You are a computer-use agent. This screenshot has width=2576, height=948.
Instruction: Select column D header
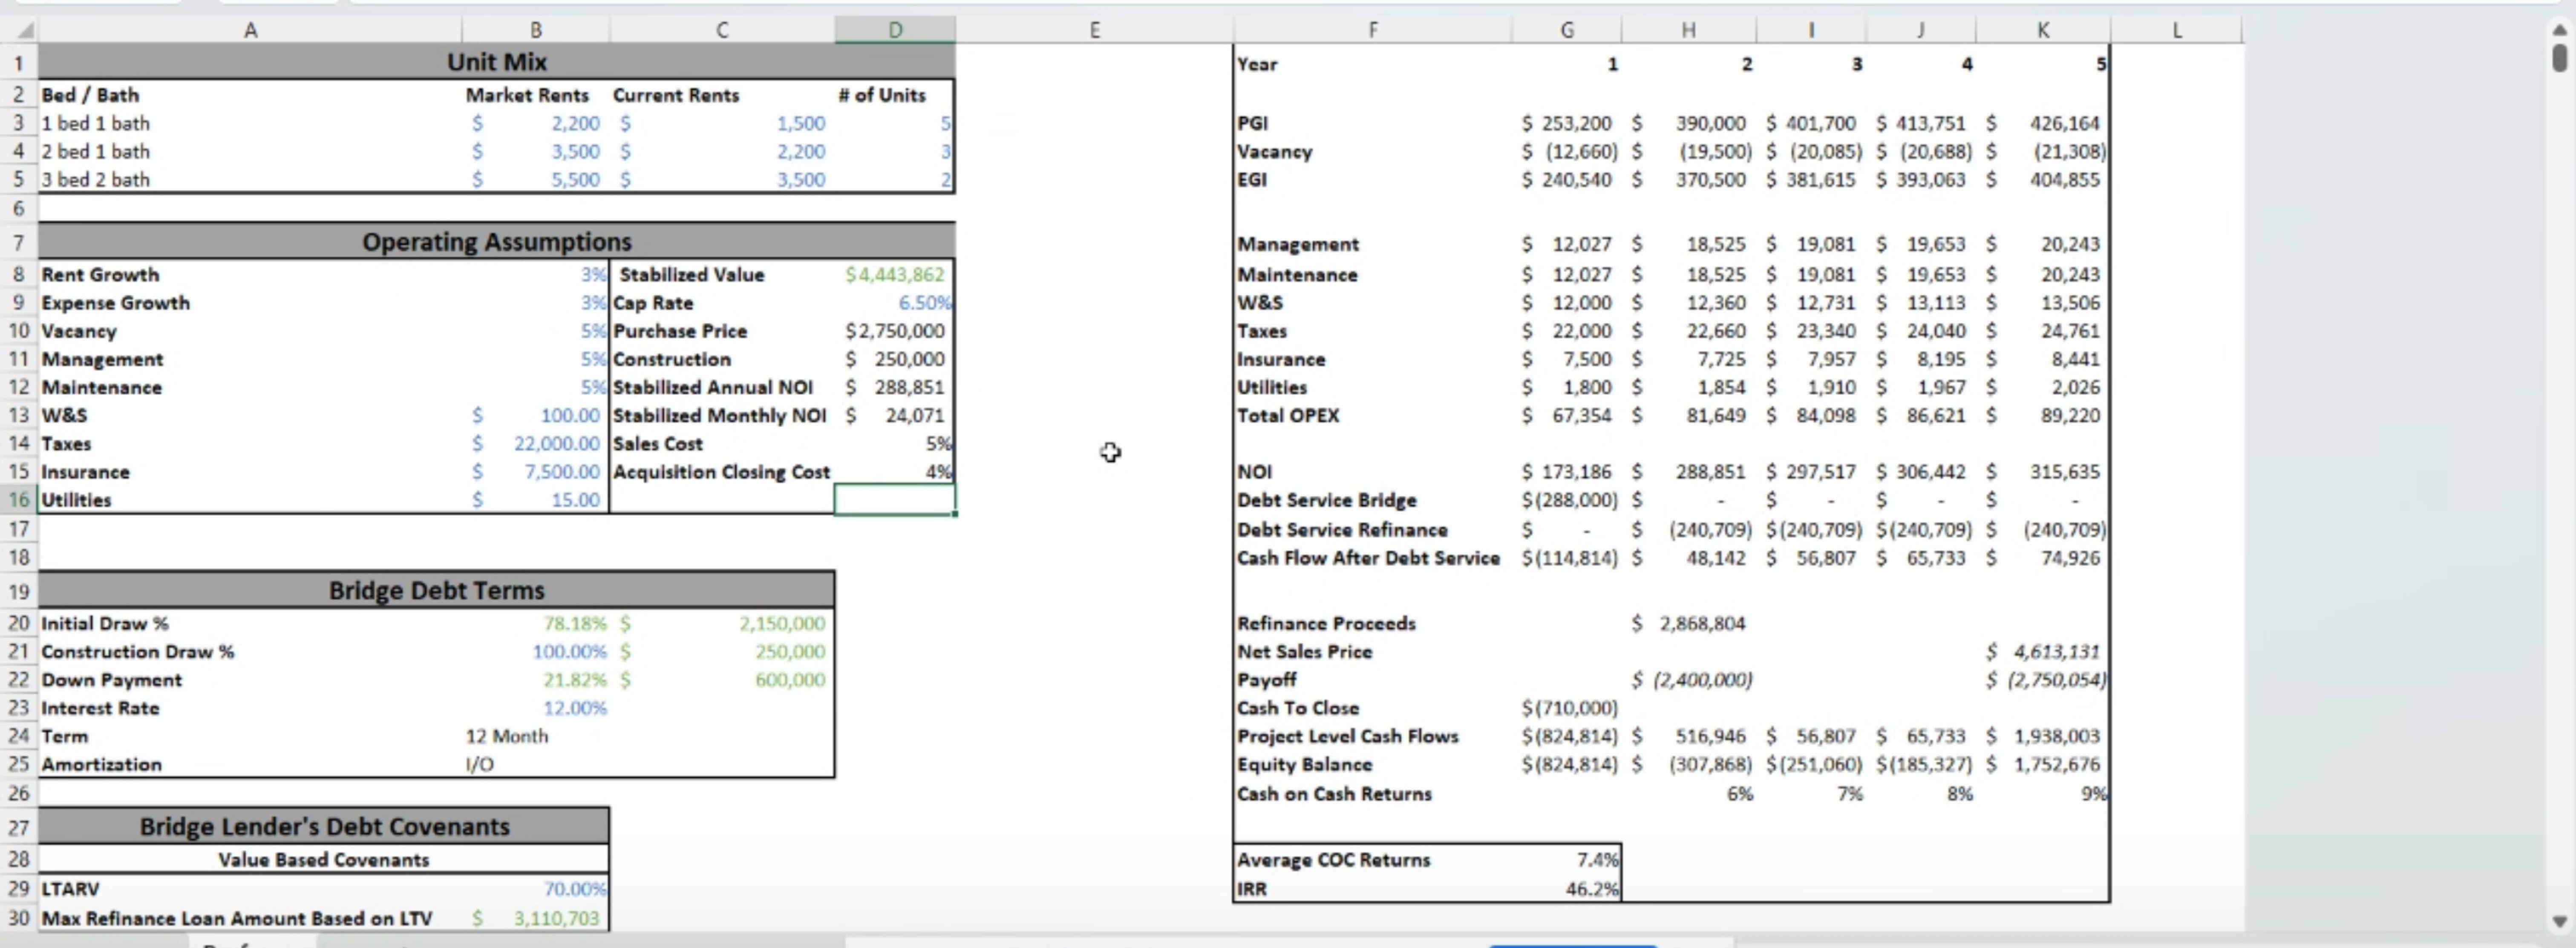tap(895, 30)
